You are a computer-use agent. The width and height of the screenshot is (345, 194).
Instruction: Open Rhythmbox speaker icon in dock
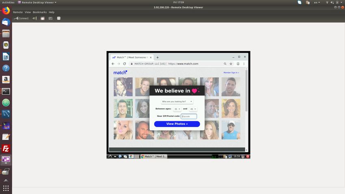tap(6, 45)
